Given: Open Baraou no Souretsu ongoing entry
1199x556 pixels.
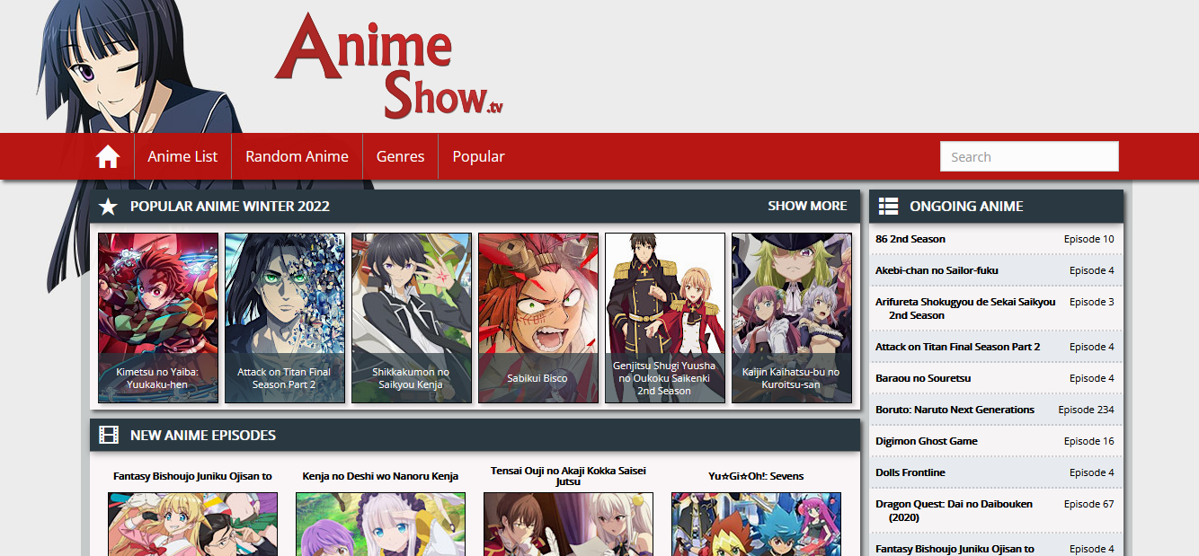Looking at the screenshot, I should [923, 378].
